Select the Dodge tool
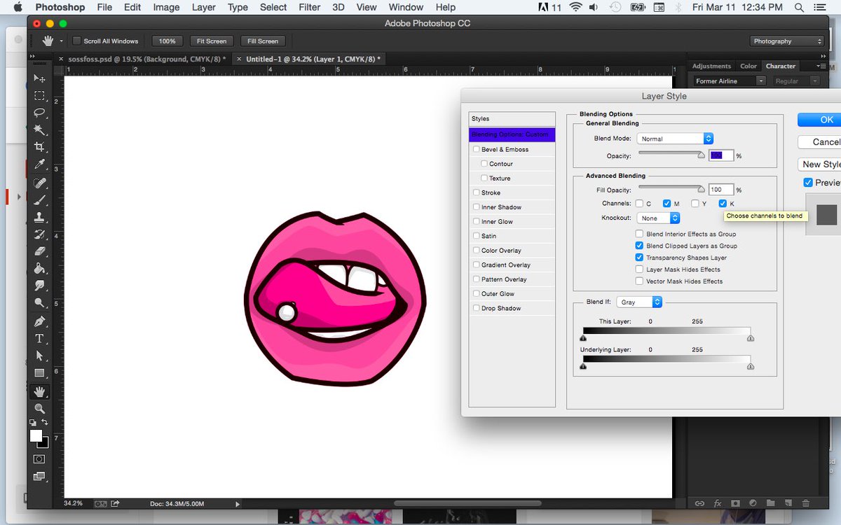The width and height of the screenshot is (841, 525). [x=39, y=303]
